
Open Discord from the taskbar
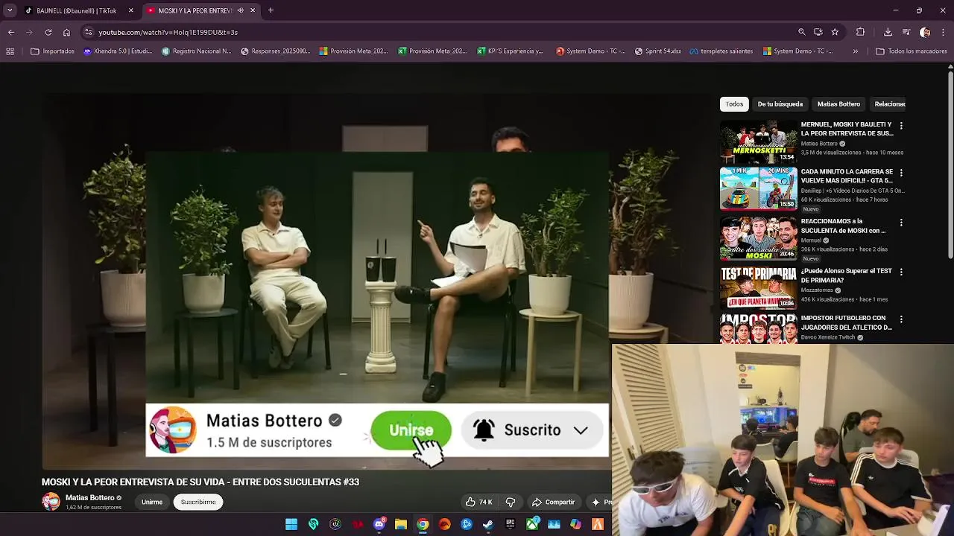pos(379,524)
